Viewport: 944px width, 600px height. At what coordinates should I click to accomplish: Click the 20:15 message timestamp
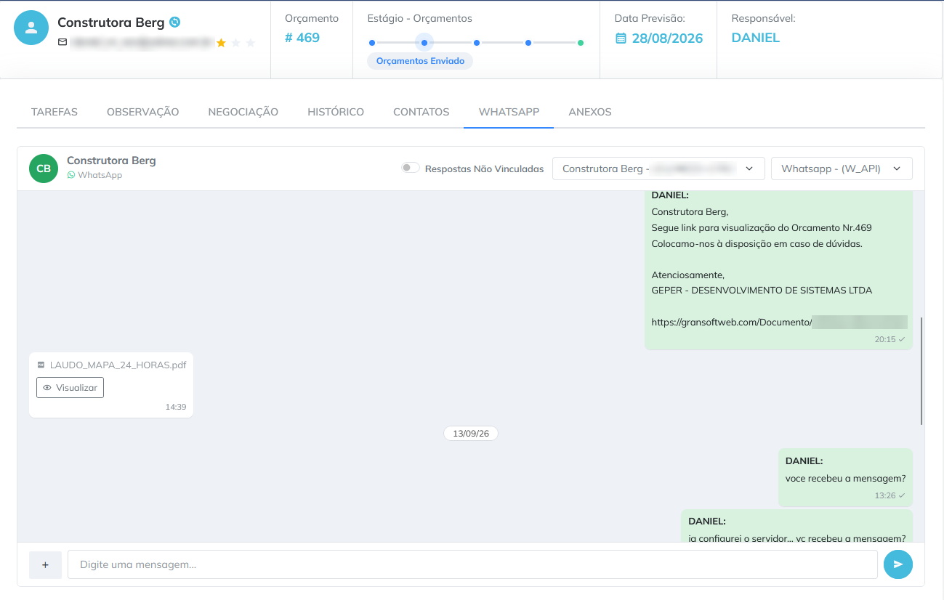[x=885, y=339]
